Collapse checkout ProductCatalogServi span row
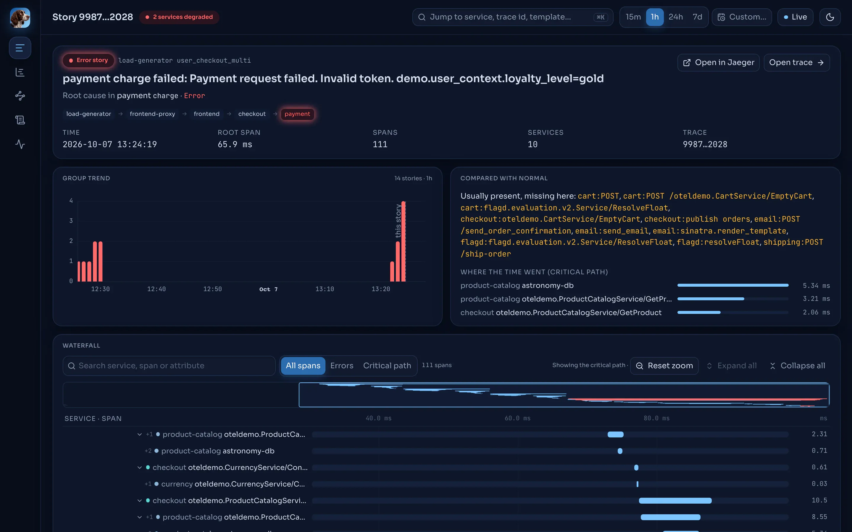The image size is (852, 532). 140,501
